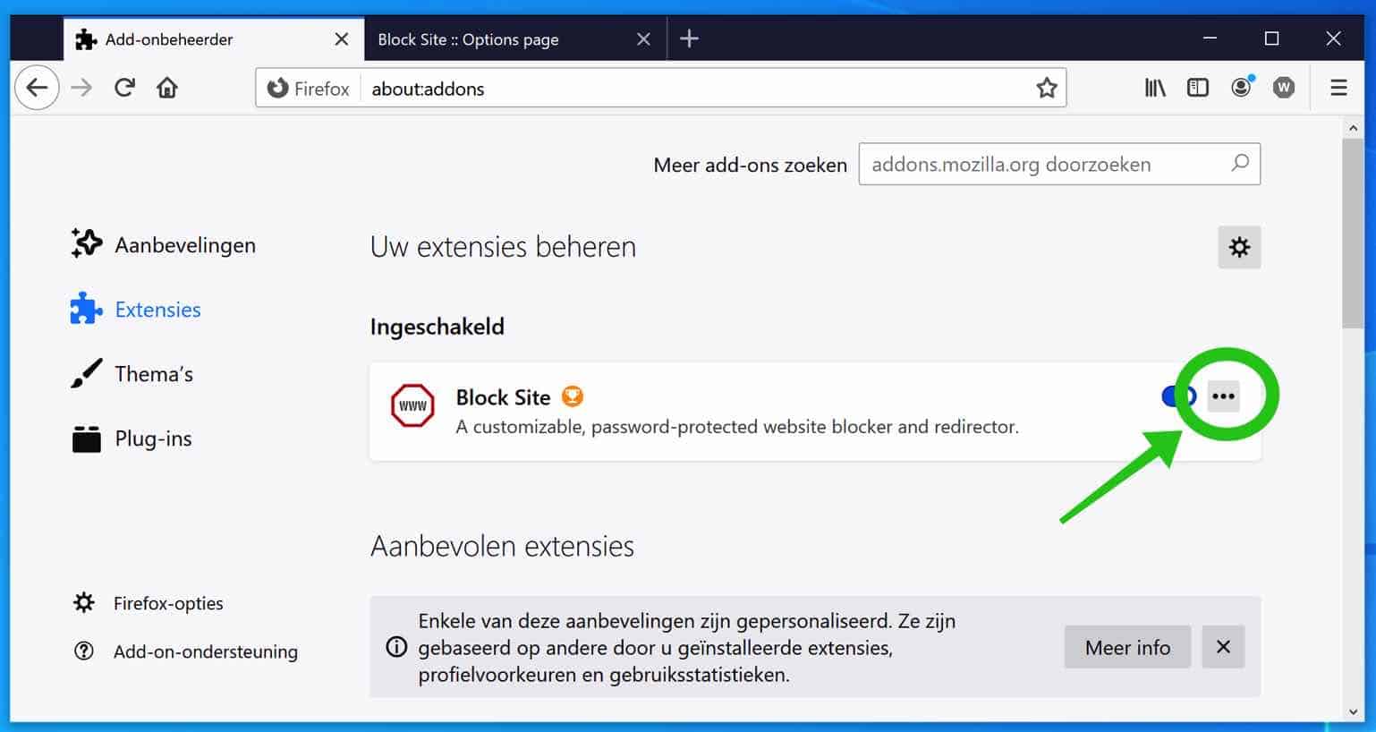Click the vertical scrollbar thumb
This screenshot has width=1376, height=732.
pyautogui.click(x=1353, y=233)
